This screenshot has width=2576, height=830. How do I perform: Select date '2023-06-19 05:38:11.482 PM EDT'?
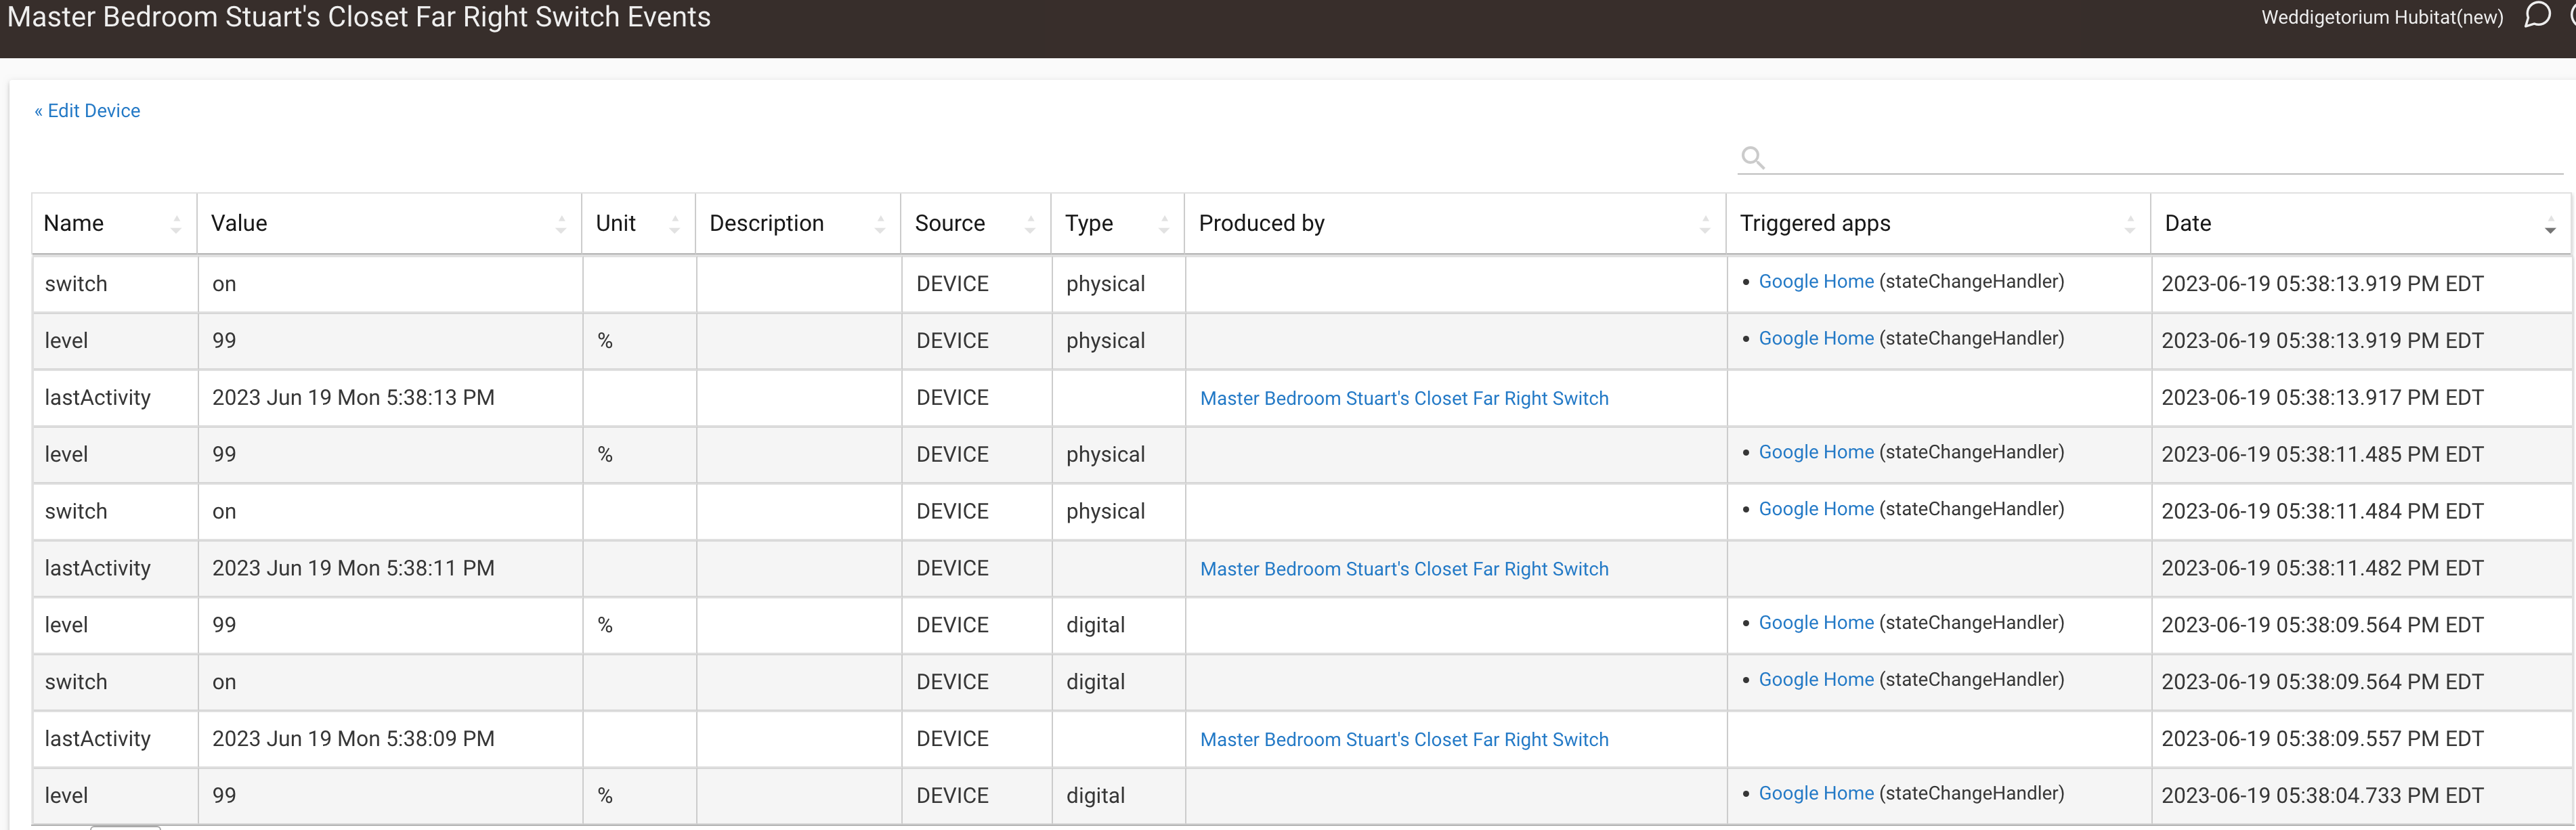pos(2322,568)
